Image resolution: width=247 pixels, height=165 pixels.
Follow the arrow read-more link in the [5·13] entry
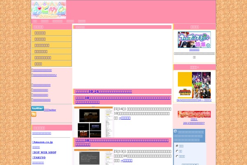(126, 160)
